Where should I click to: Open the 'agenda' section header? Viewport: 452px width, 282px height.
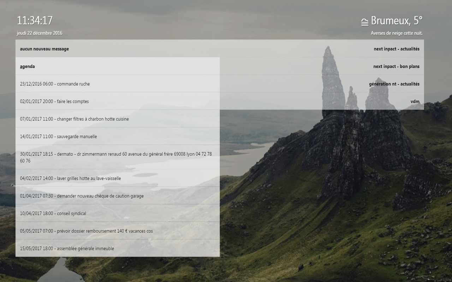(x=118, y=66)
